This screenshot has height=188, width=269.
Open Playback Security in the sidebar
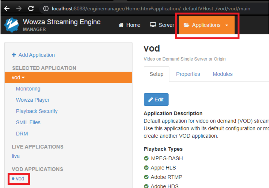click(x=37, y=111)
